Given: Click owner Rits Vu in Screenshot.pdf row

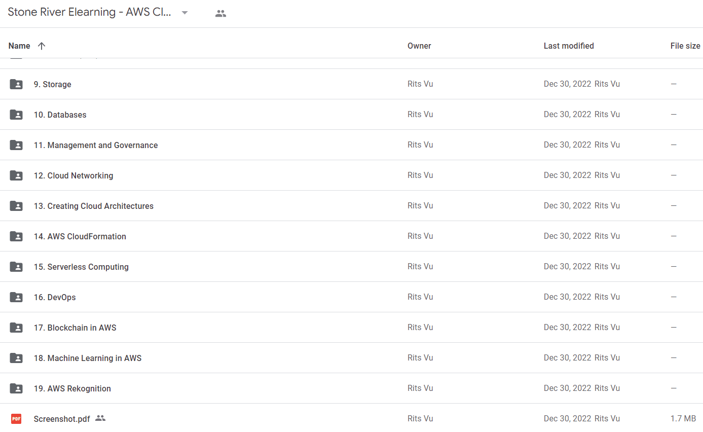Looking at the screenshot, I should pos(420,419).
